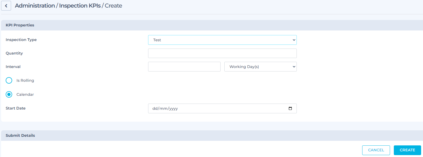Select the Calendar radio option
423x157 pixels.
coord(9,94)
